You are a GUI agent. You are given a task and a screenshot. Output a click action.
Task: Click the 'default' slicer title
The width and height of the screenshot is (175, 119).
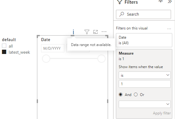9,40
